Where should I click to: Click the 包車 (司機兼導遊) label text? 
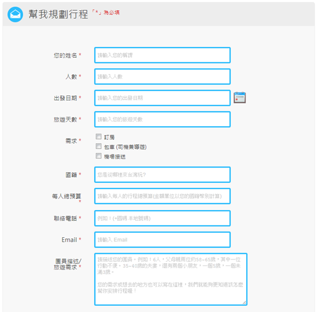[125, 147]
